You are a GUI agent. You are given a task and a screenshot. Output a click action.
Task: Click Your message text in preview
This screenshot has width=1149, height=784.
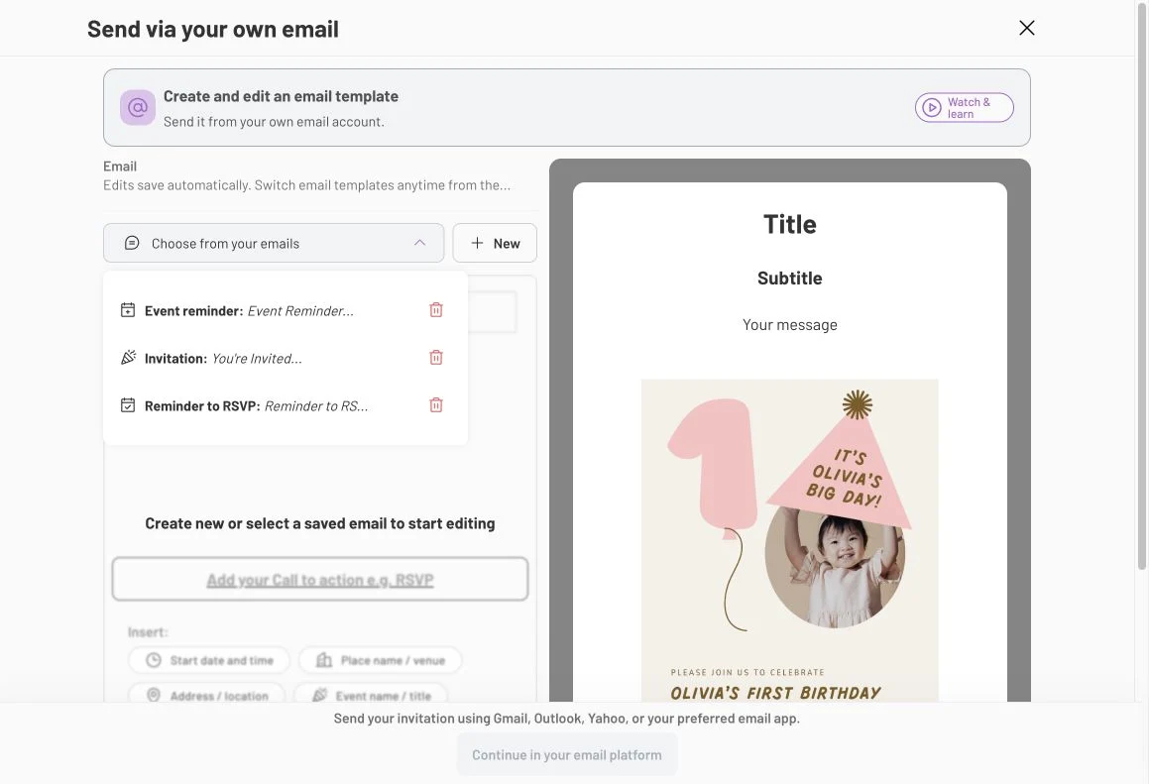pos(790,324)
